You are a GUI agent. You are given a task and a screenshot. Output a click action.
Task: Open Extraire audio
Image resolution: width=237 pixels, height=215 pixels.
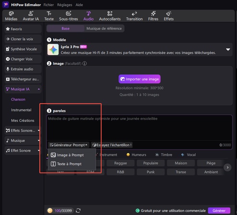(x=23, y=69)
